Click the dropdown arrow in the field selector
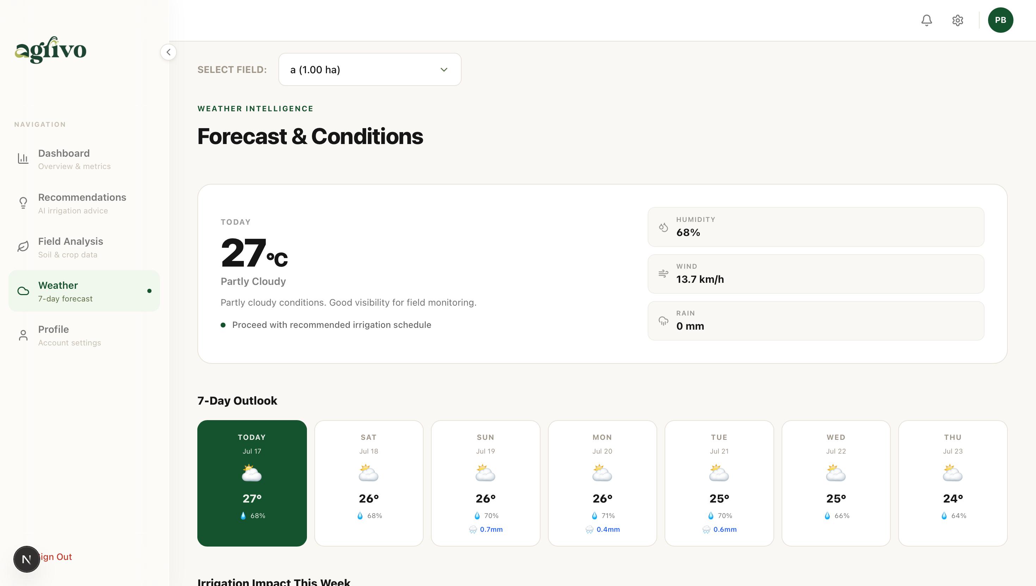The height and width of the screenshot is (586, 1036). point(444,70)
